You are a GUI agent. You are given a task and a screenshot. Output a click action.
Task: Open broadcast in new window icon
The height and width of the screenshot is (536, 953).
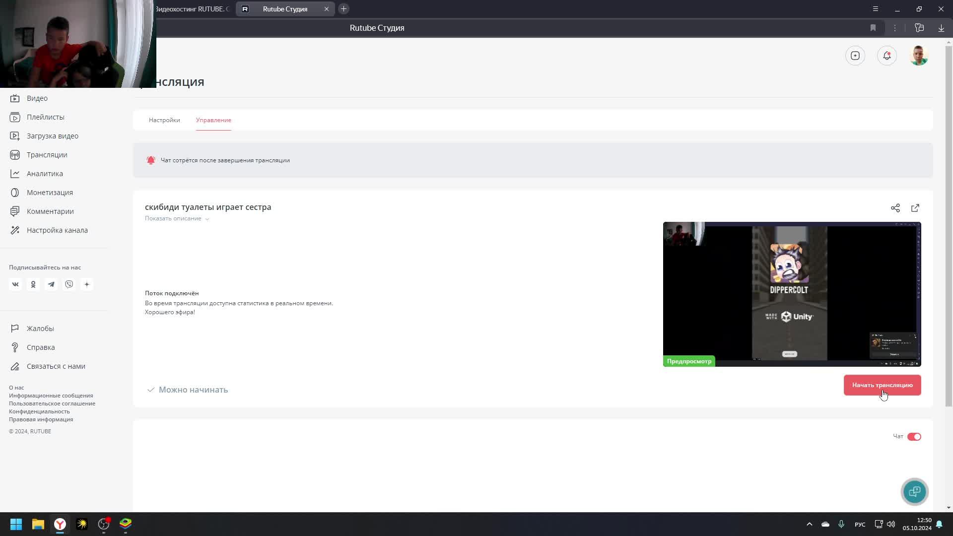tap(915, 208)
